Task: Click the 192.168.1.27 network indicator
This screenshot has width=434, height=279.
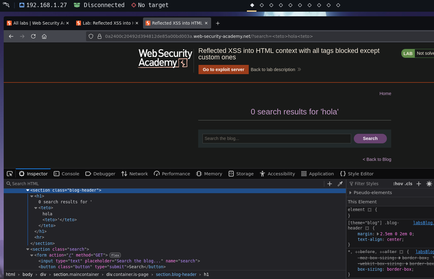Action: (43, 5)
